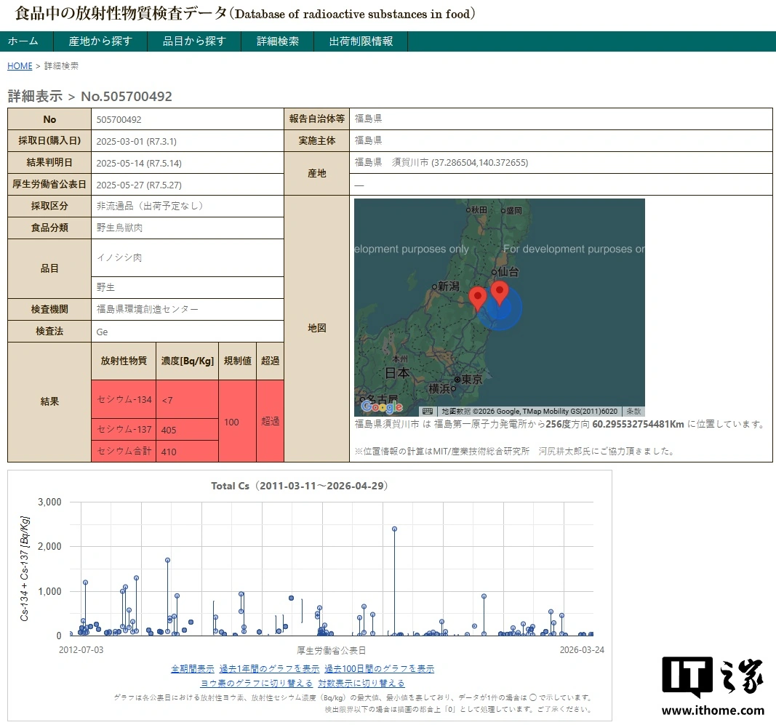Click the keyboard shortcuts icon on the map
The image size is (776, 725).
(x=428, y=412)
